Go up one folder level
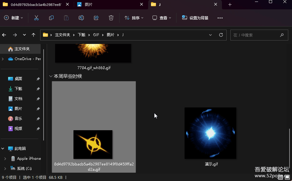 (x=34, y=35)
